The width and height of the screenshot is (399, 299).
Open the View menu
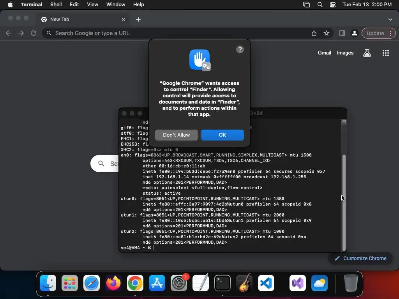pyautogui.click(x=93, y=5)
